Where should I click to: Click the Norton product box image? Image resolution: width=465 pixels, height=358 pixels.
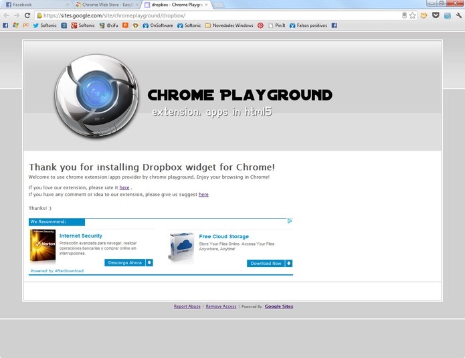[x=43, y=246]
